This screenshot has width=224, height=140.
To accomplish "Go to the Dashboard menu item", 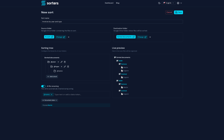I will 109,3.
